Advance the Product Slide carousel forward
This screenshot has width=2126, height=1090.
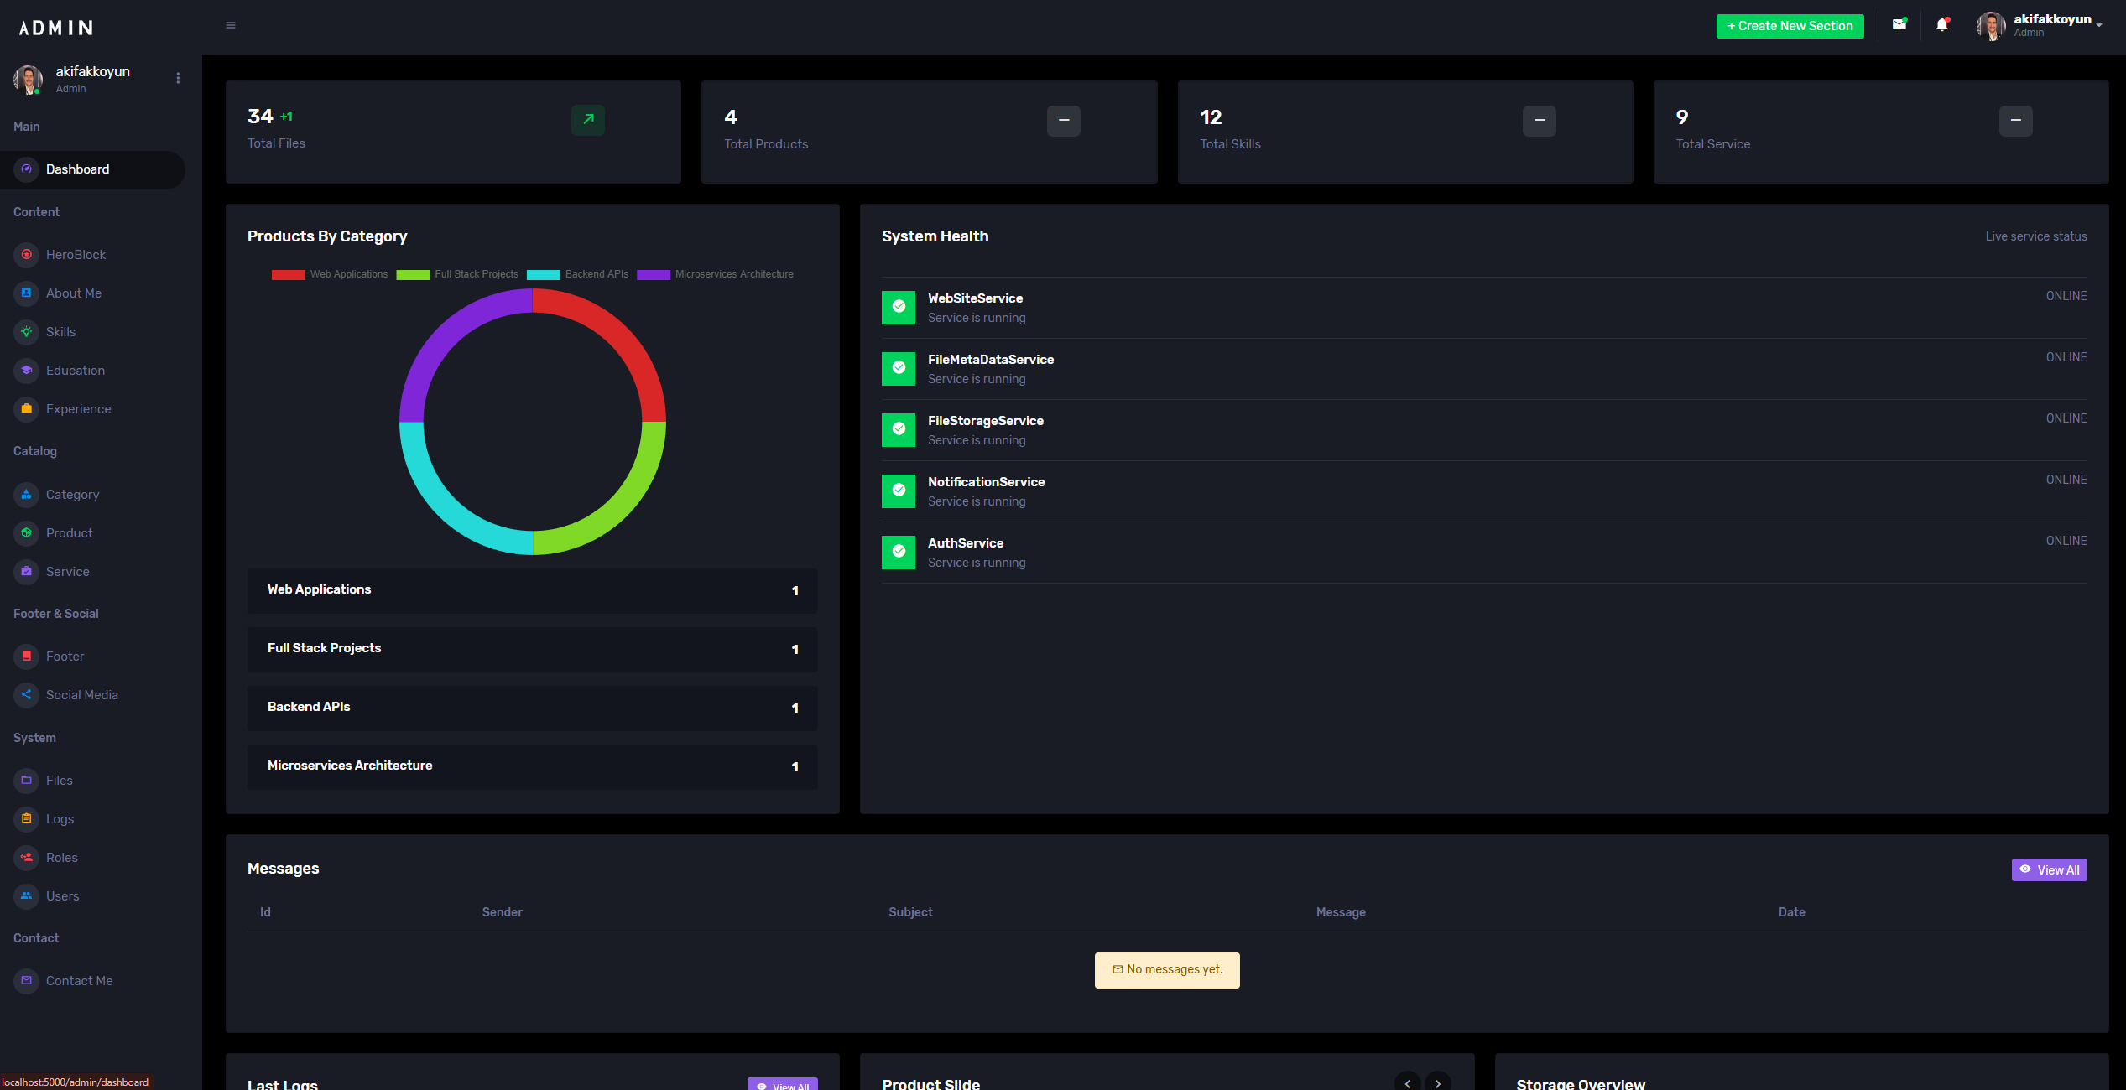[1438, 1082]
